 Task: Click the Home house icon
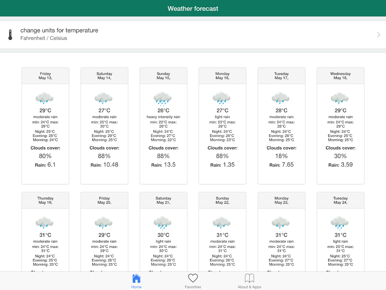[x=136, y=278]
